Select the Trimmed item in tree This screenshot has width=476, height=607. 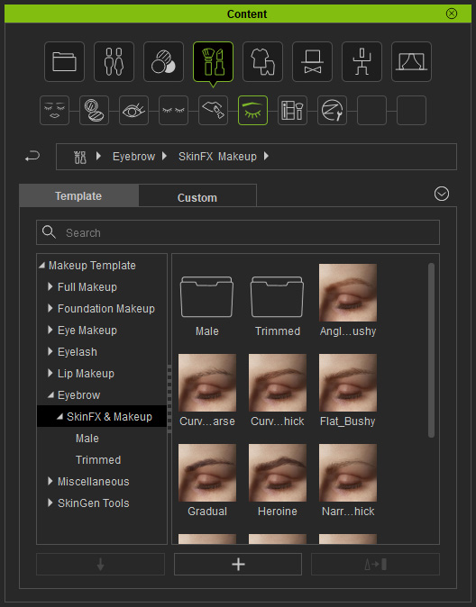point(98,460)
